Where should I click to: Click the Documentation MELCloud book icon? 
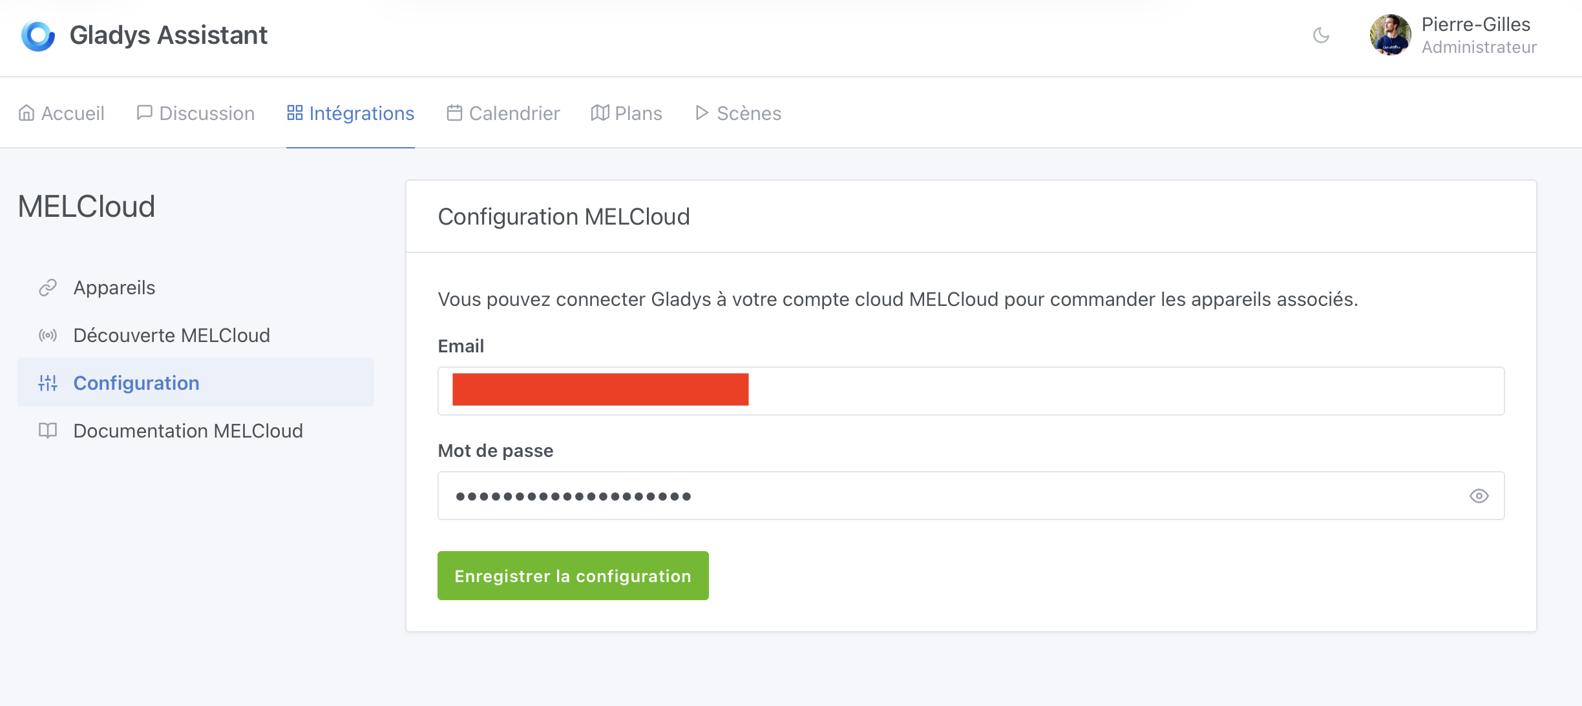(x=47, y=431)
